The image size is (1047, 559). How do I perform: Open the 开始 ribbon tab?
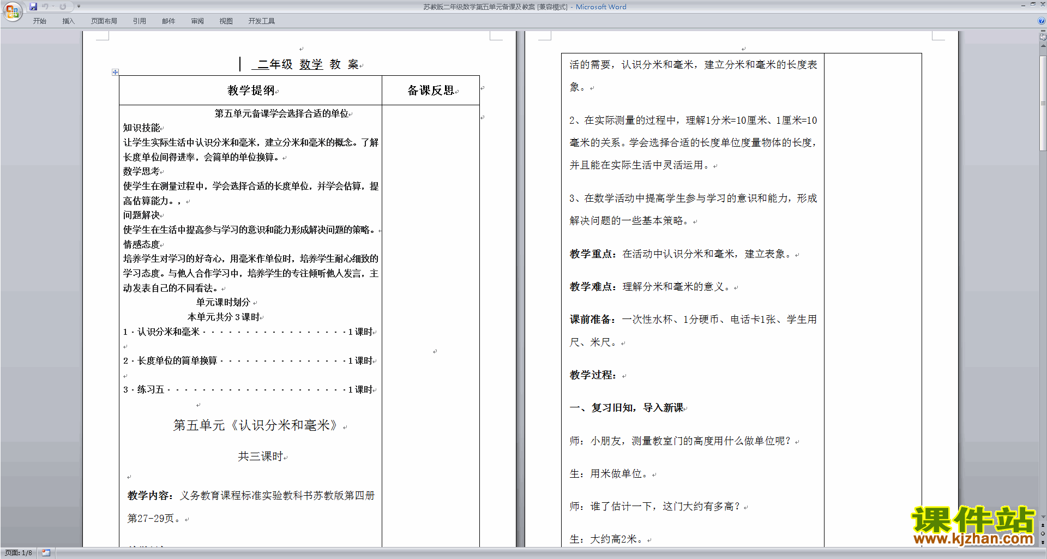[x=40, y=21]
